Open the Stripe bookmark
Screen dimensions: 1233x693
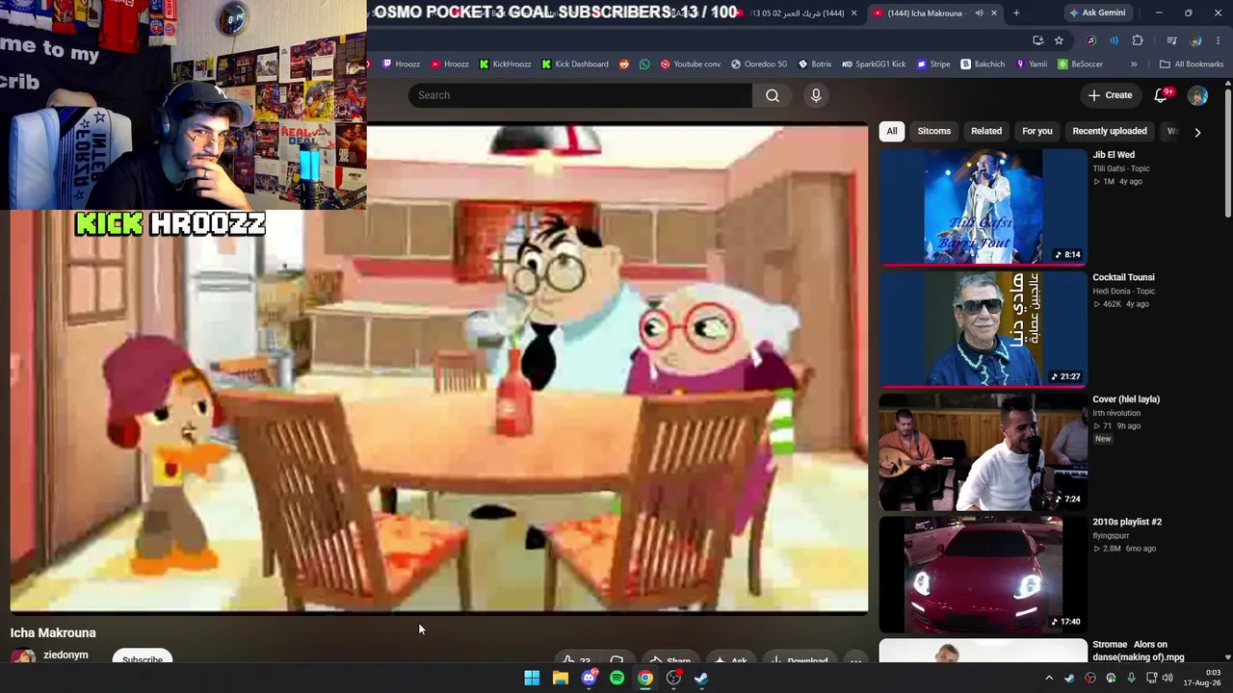click(932, 64)
